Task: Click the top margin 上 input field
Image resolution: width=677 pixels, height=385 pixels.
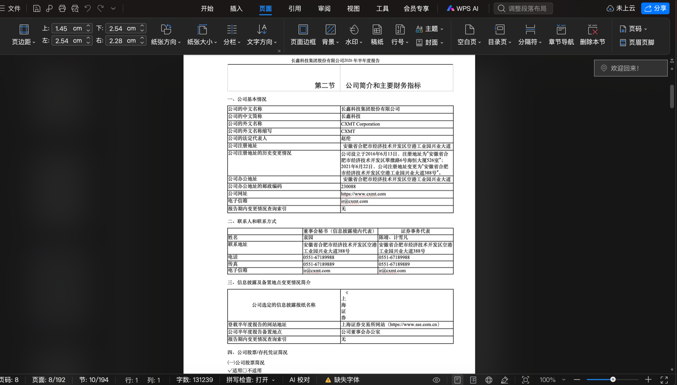Action: click(x=68, y=28)
